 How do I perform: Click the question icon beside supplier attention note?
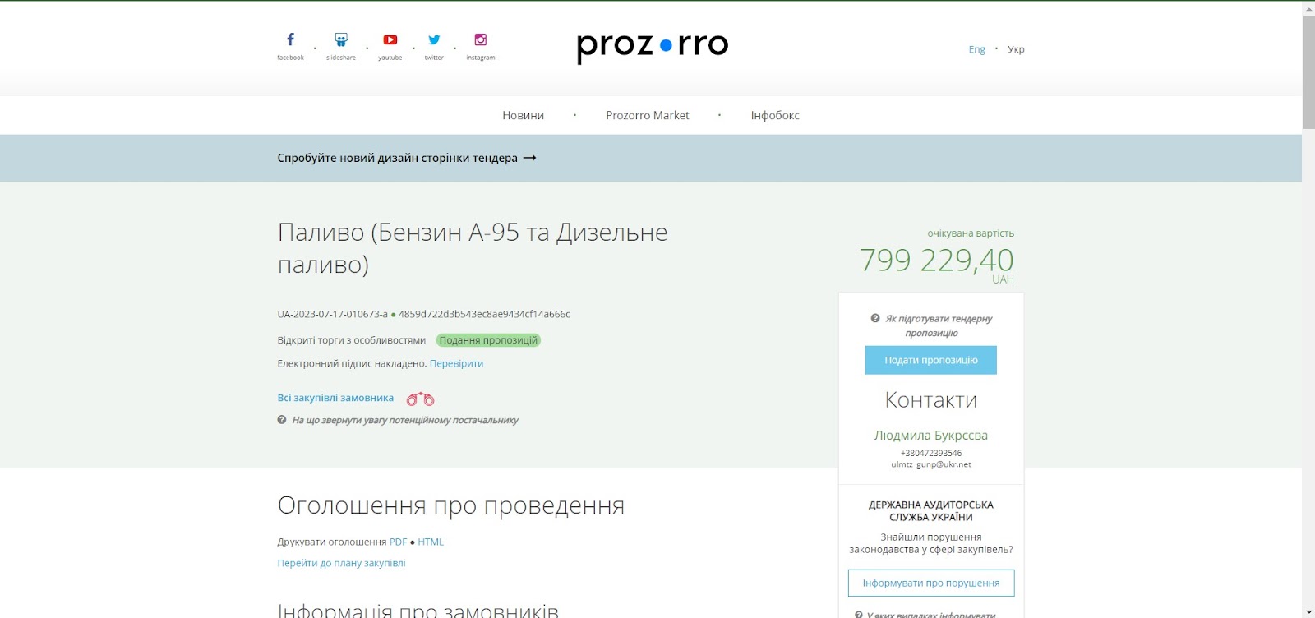[x=282, y=420]
